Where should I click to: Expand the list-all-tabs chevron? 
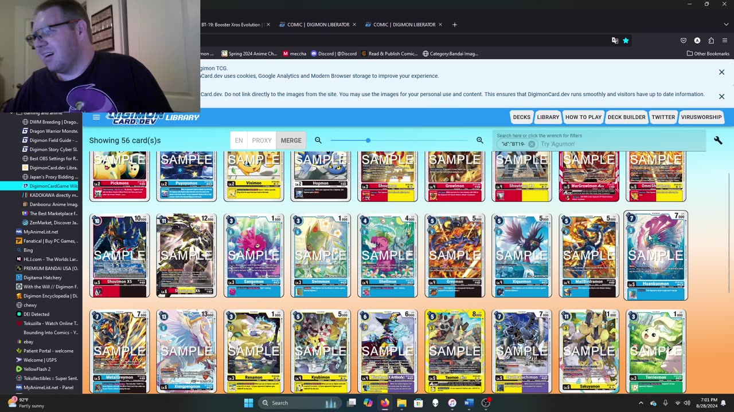[x=725, y=25]
